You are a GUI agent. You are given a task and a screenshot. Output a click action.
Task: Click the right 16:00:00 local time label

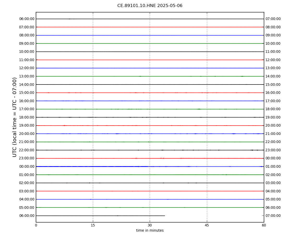click(273, 93)
